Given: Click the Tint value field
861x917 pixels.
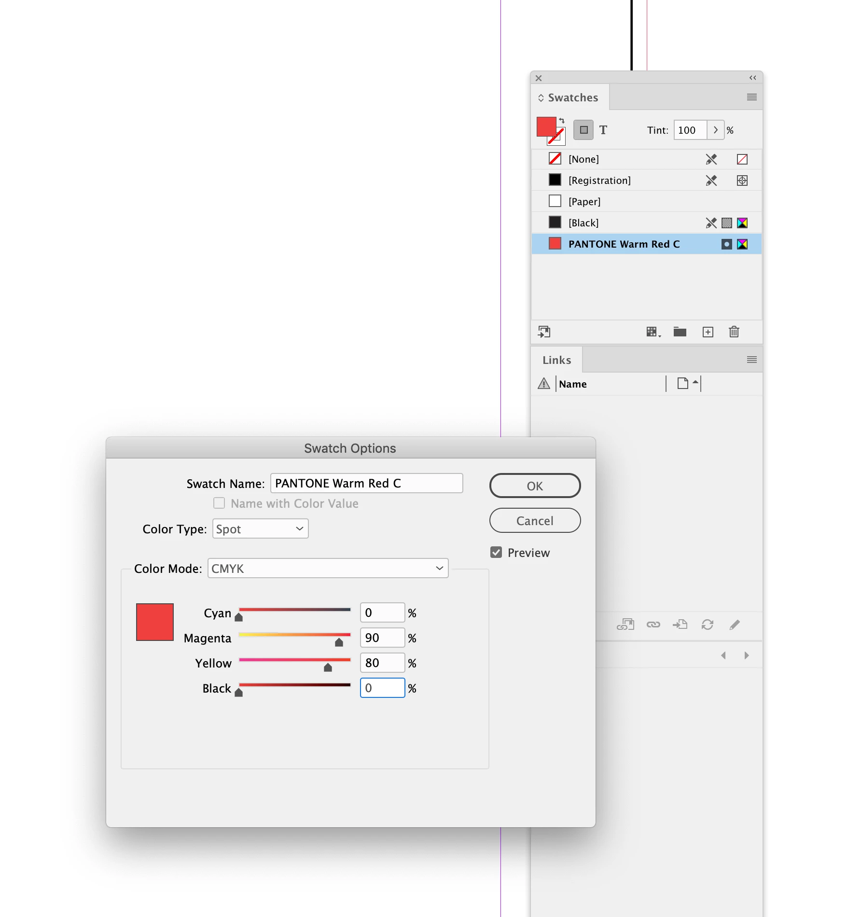Looking at the screenshot, I should click(690, 130).
